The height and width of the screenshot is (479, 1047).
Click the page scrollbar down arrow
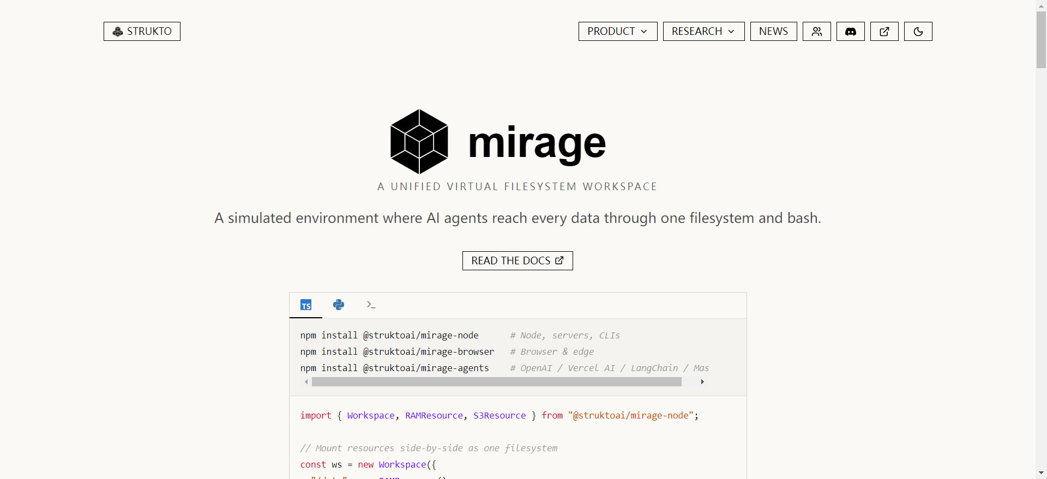click(x=1042, y=473)
